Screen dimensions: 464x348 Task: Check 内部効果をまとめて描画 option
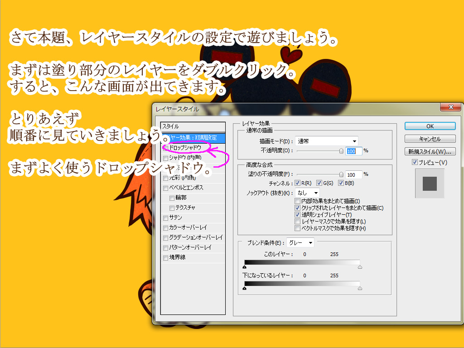click(297, 201)
